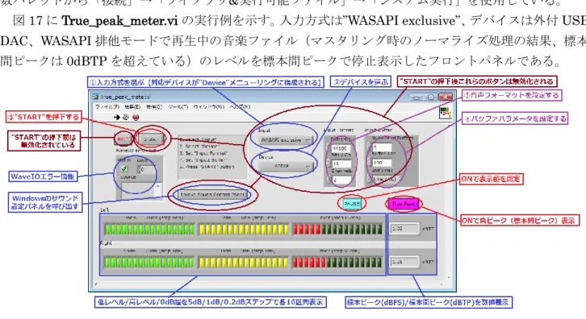Click the Right channel green meter bar
This screenshot has height=319, width=586.
pos(149,263)
